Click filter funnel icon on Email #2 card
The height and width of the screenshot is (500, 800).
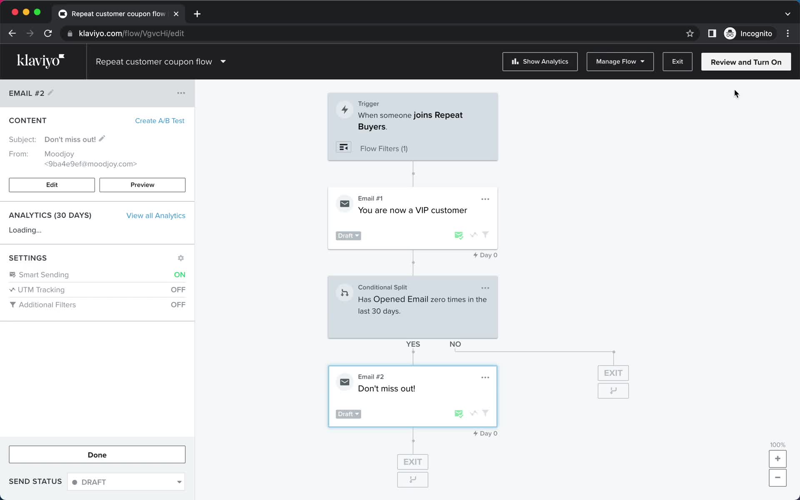tap(485, 413)
